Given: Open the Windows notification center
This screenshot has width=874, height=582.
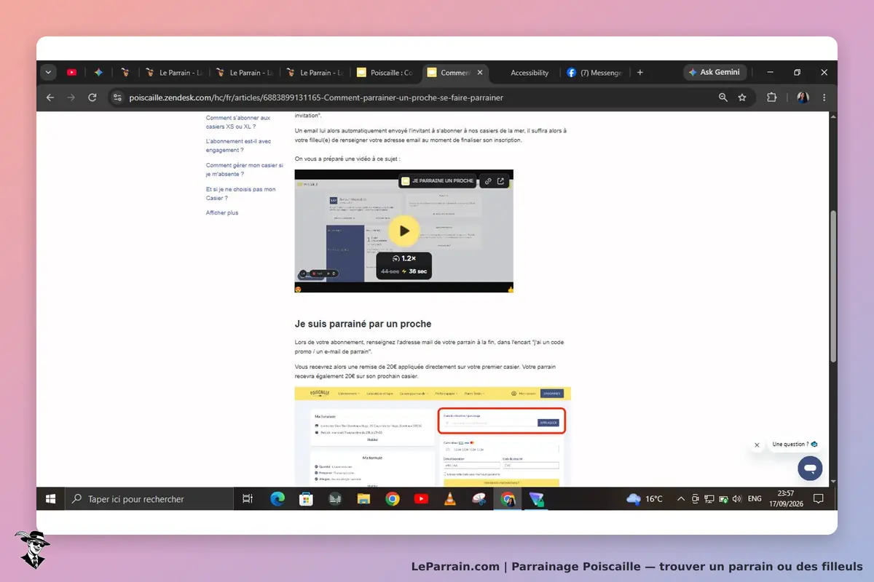Looking at the screenshot, I should tap(818, 499).
